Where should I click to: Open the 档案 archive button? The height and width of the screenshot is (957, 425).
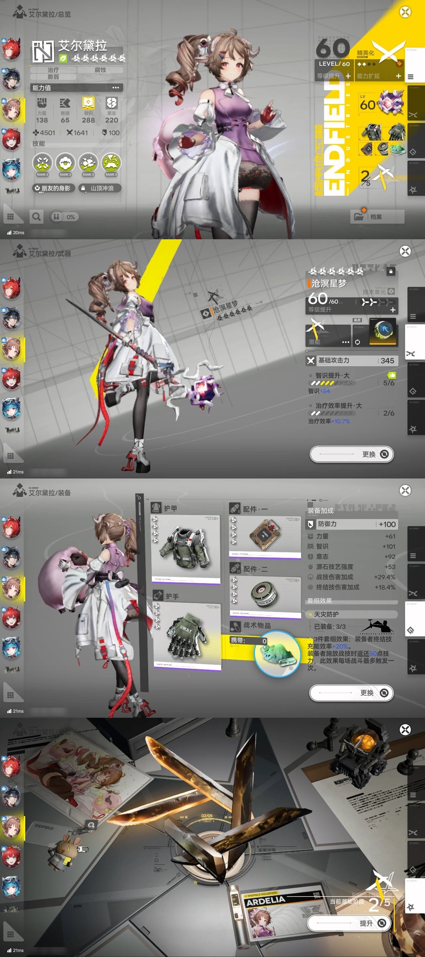coord(377,217)
